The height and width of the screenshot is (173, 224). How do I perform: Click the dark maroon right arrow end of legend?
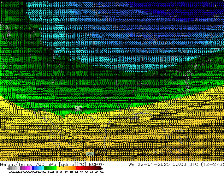point(101,168)
